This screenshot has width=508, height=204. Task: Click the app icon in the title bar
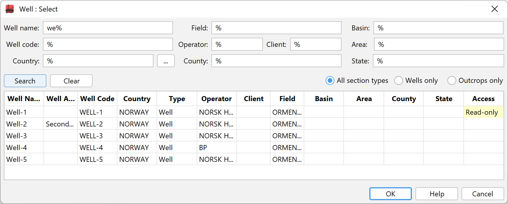(10, 9)
